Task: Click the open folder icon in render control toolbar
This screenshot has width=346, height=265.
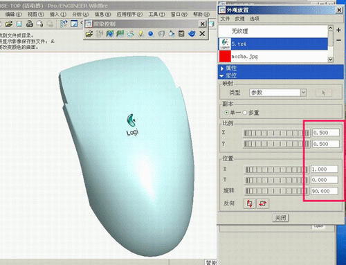Action: 89,34
